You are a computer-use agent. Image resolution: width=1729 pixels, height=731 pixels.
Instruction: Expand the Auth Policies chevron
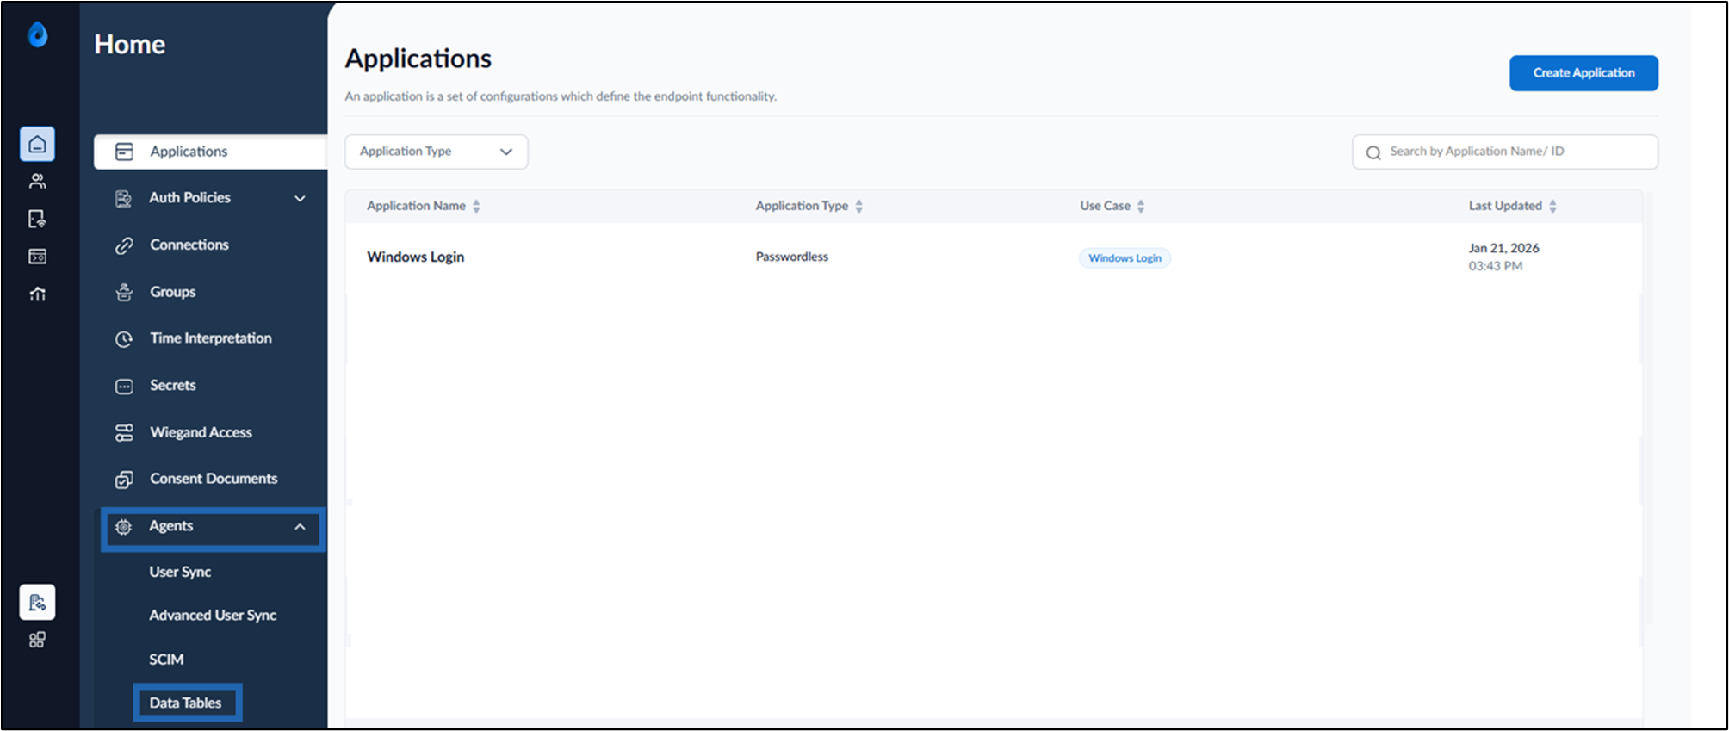(x=300, y=199)
